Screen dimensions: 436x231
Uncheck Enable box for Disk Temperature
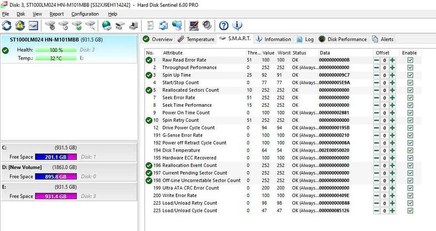410,151
